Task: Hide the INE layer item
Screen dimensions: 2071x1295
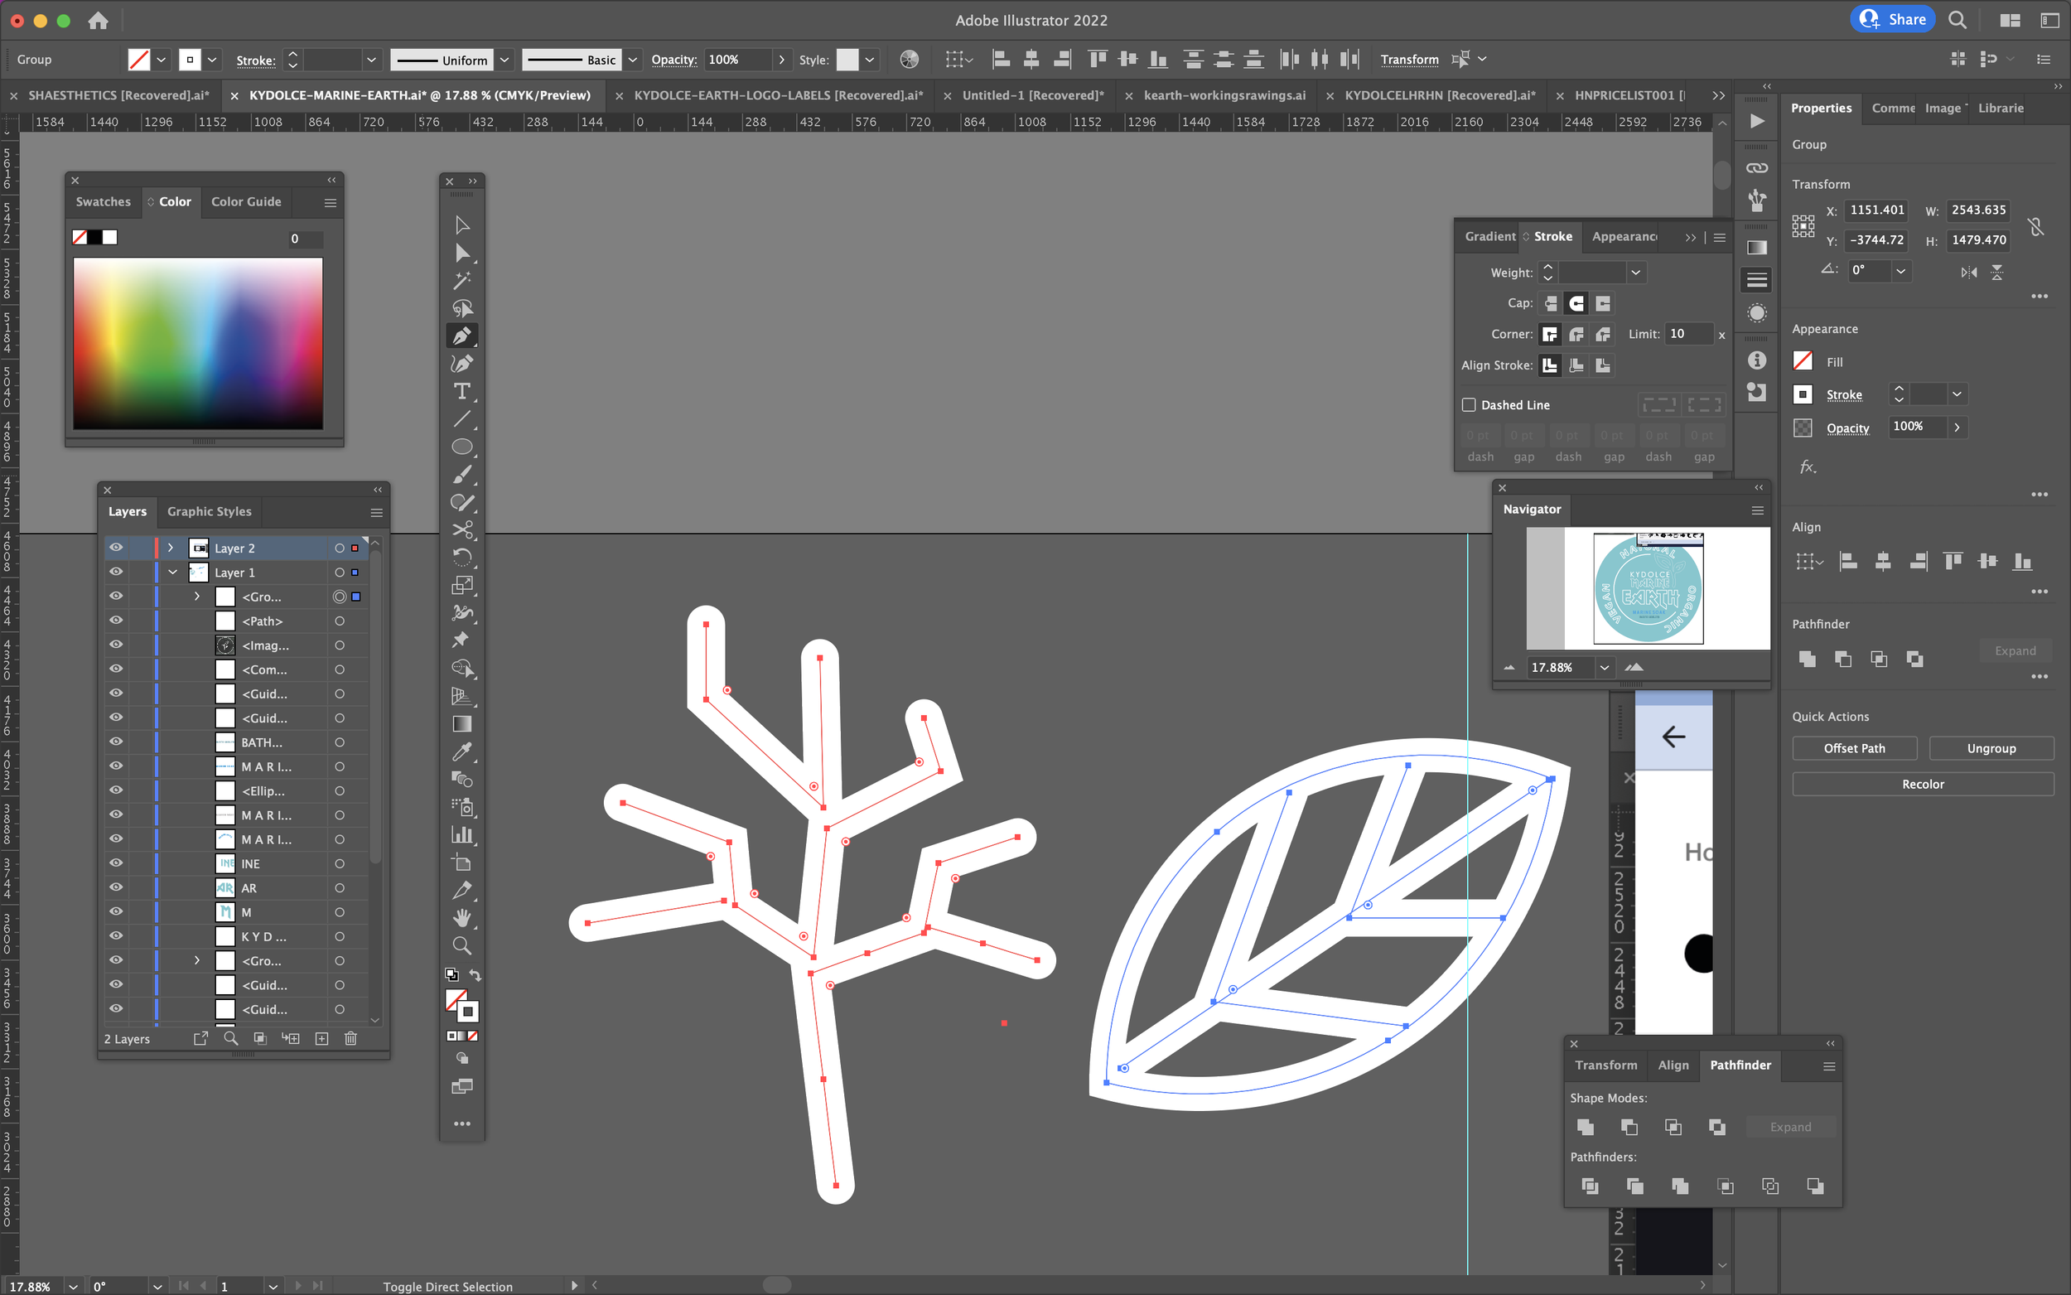Action: [x=116, y=863]
